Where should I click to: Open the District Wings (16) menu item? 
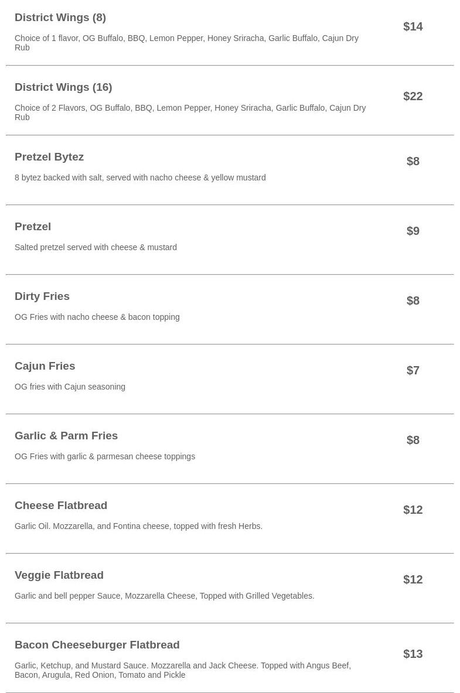tap(63, 87)
